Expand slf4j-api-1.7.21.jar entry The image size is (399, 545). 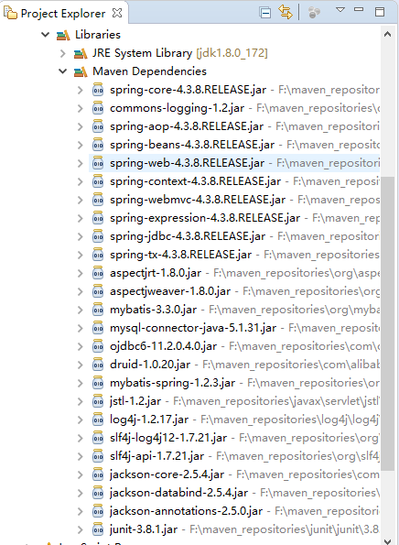pyautogui.click(x=81, y=456)
